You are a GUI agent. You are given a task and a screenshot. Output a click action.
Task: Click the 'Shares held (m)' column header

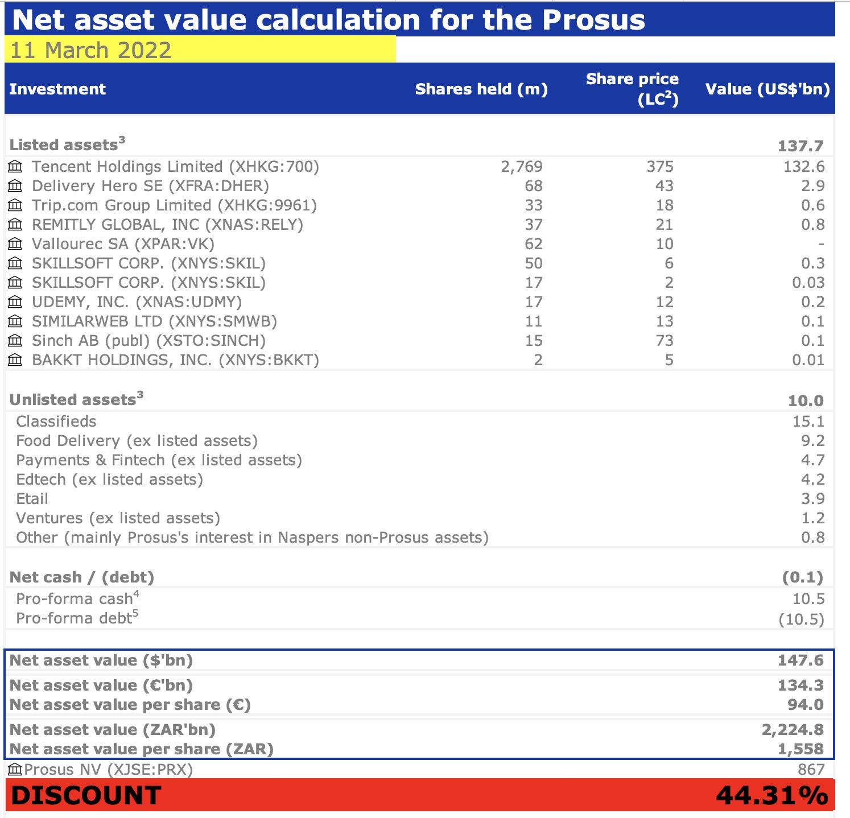pos(481,89)
